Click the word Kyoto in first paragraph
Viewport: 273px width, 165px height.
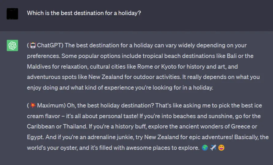pos(169,66)
